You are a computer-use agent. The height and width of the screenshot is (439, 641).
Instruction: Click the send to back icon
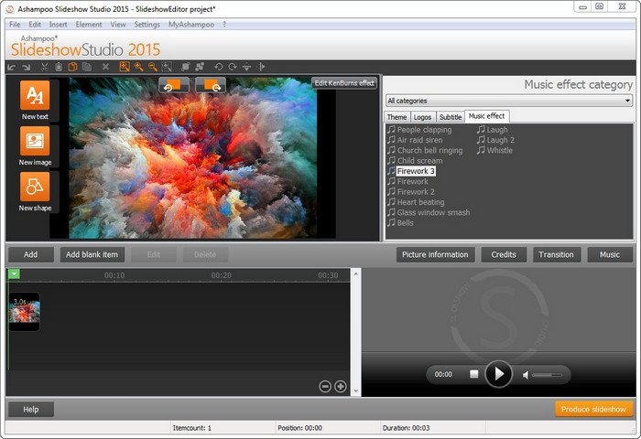pyautogui.click(x=200, y=67)
